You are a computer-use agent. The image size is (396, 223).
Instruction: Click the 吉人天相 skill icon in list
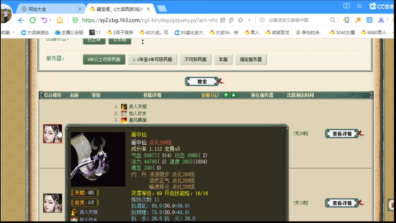point(124,107)
